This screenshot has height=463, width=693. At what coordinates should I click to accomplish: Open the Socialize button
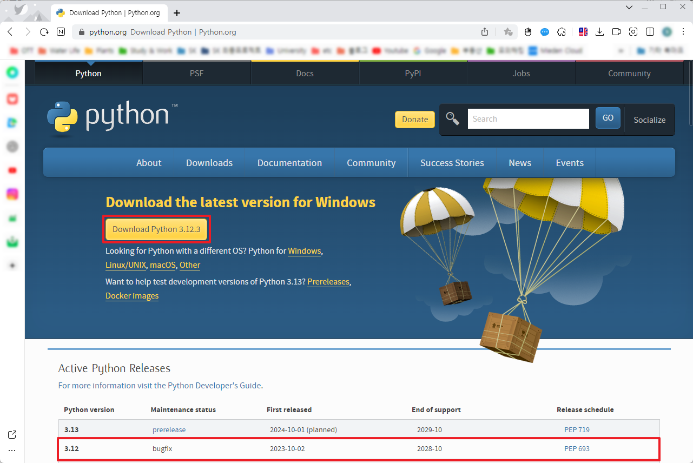(x=650, y=120)
